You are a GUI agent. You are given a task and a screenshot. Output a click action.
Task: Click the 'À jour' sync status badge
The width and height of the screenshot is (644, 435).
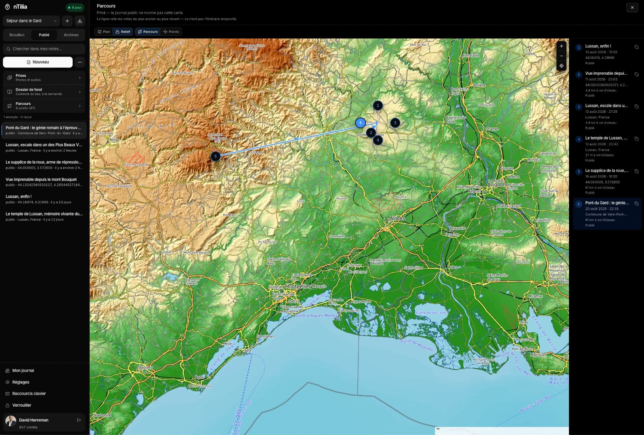(75, 7)
